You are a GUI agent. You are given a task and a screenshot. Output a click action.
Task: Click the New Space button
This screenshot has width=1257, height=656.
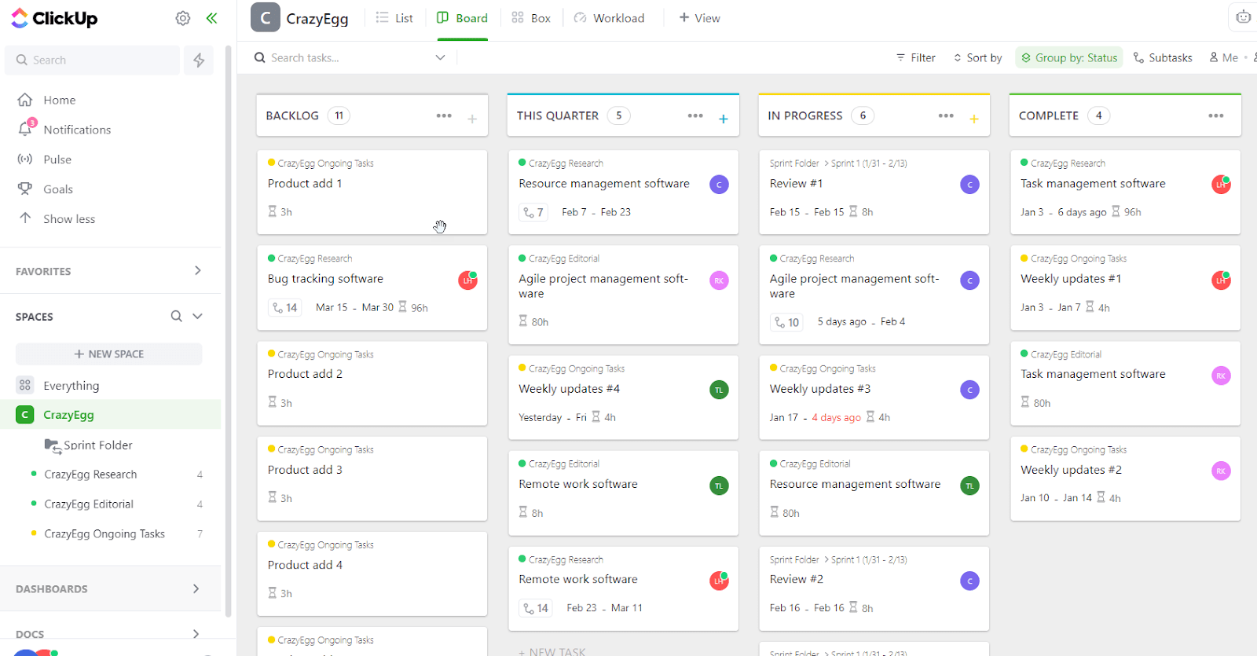108,354
